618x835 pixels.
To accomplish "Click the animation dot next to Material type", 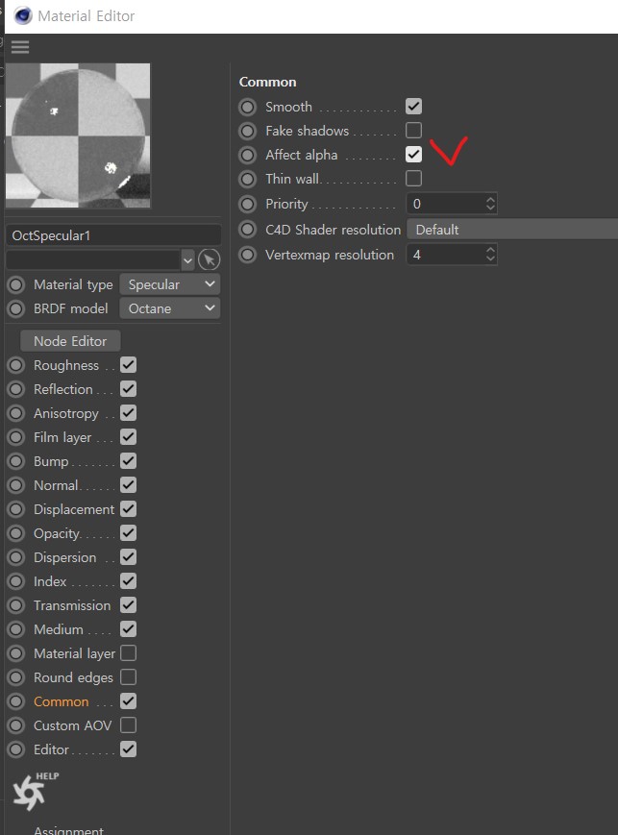I will coord(16,285).
